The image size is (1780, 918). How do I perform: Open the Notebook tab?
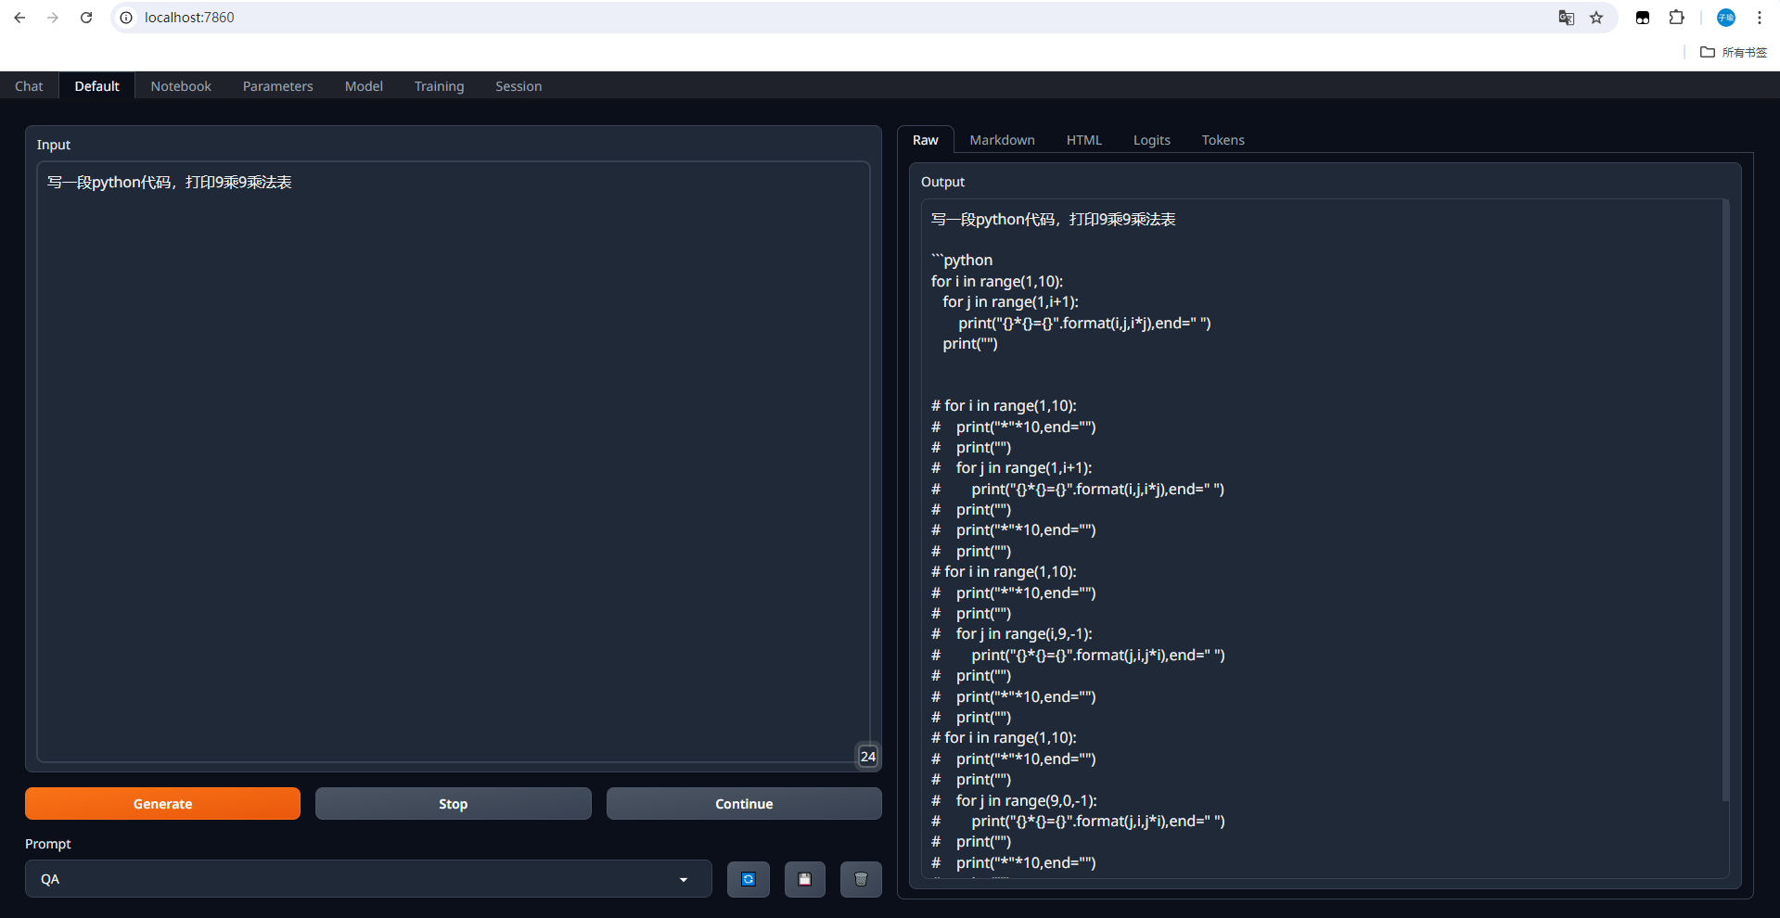point(181,86)
